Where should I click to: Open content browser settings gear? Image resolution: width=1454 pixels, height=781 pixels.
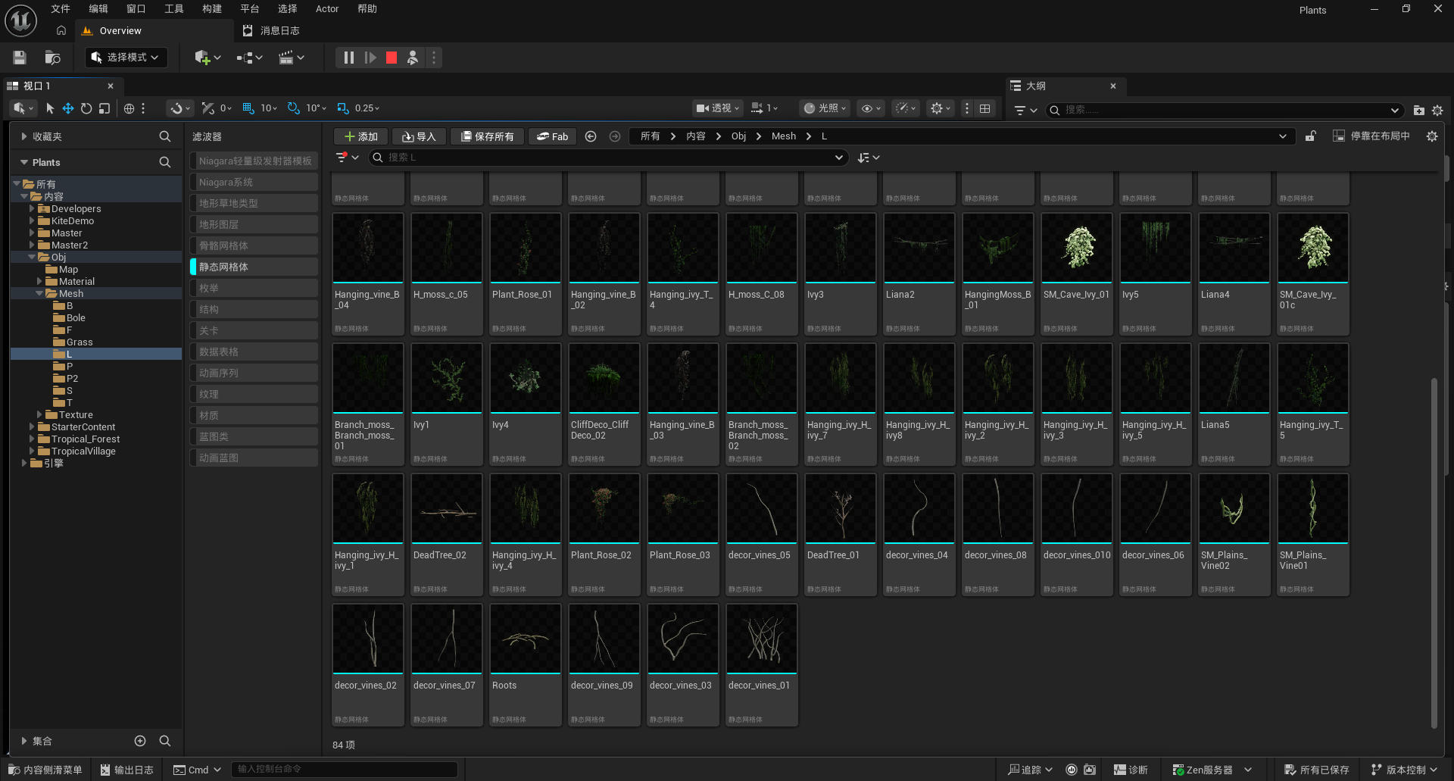click(x=1431, y=136)
